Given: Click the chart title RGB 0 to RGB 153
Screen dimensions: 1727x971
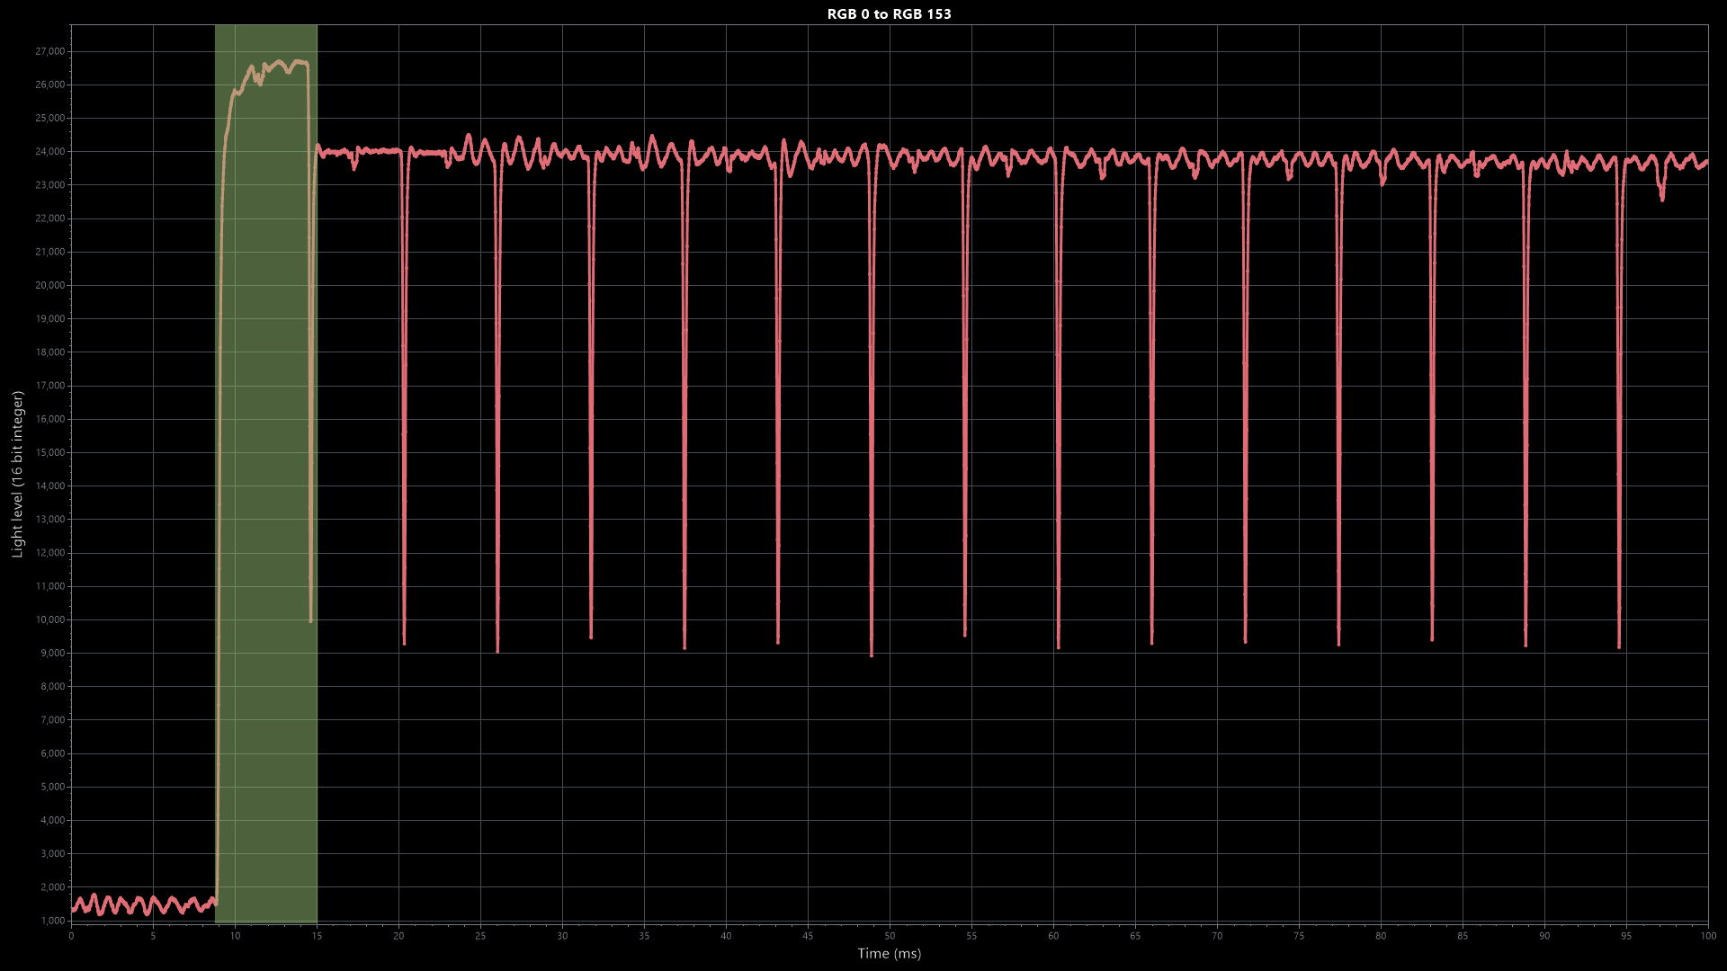Looking at the screenshot, I should tap(889, 13).
